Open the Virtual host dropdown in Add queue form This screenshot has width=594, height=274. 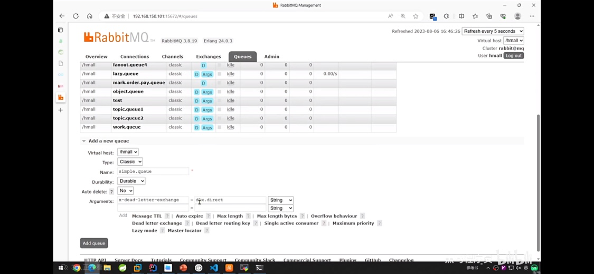128,152
